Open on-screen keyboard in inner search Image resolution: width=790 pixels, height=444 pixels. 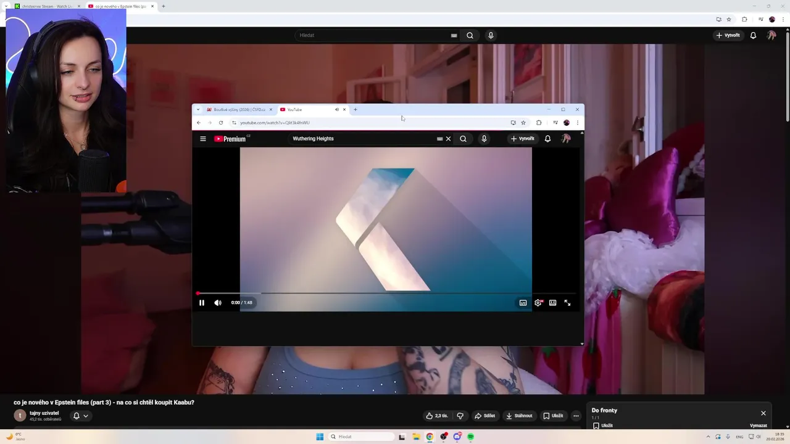pos(439,139)
